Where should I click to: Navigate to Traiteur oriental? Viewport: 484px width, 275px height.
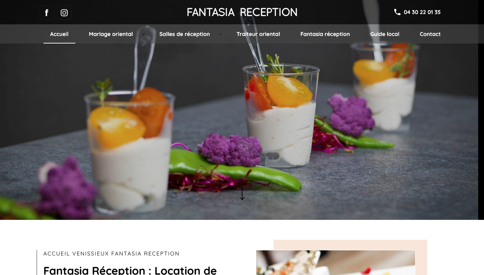(x=258, y=34)
